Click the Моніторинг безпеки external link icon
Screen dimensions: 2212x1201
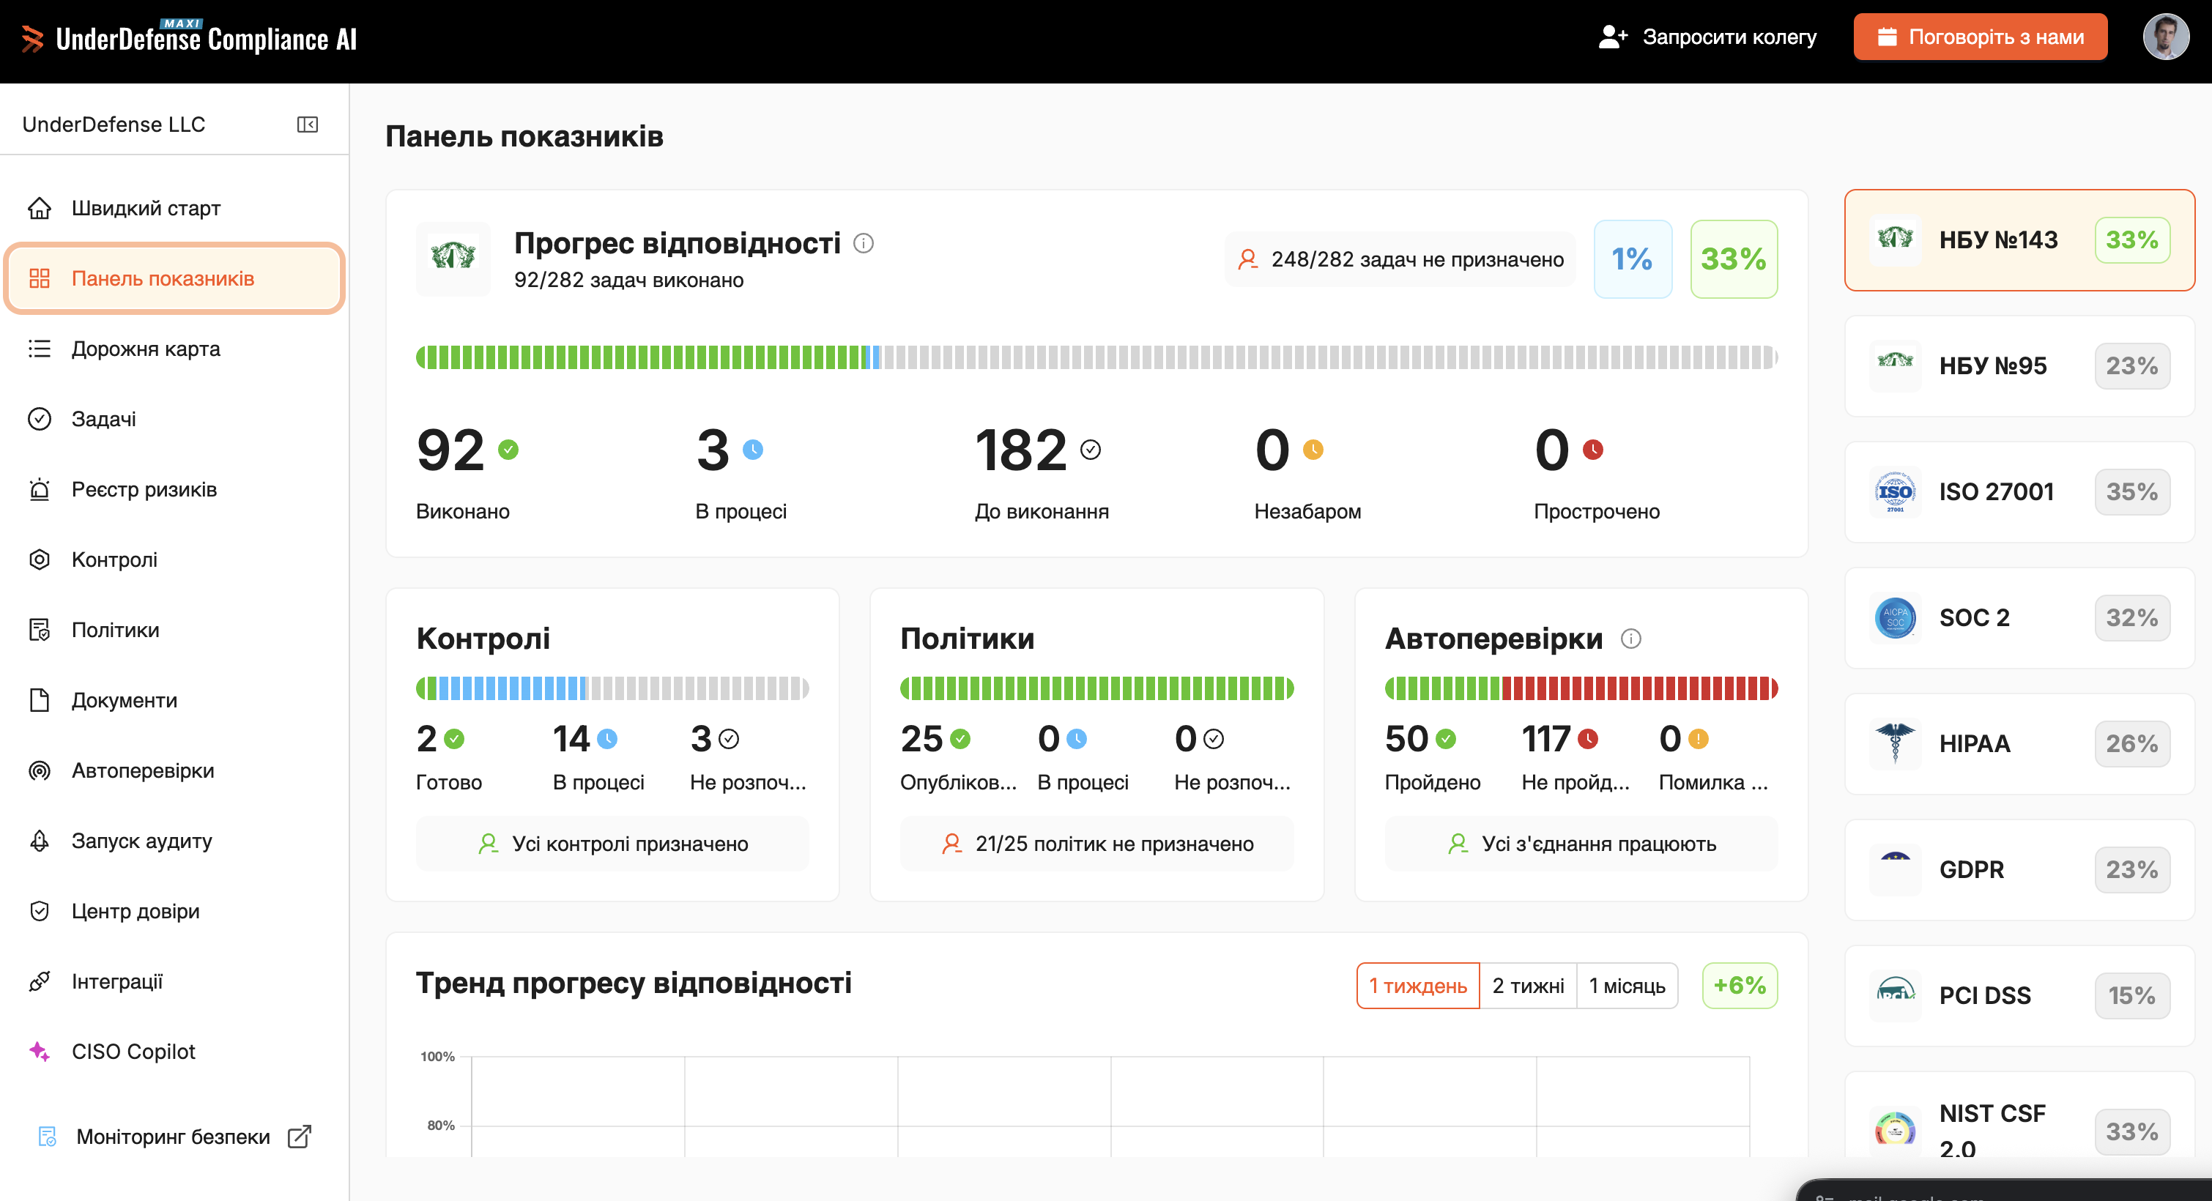300,1137
